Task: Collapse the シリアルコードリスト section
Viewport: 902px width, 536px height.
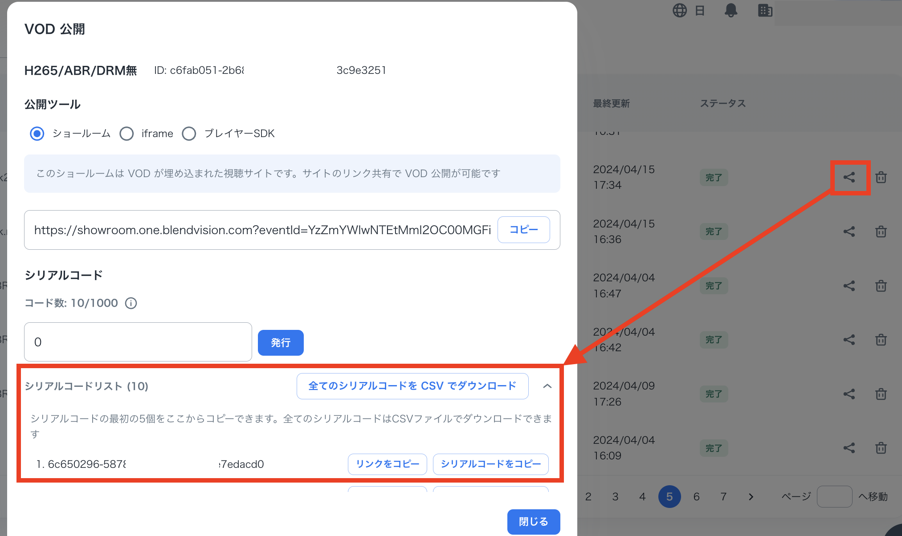Action: 547,386
